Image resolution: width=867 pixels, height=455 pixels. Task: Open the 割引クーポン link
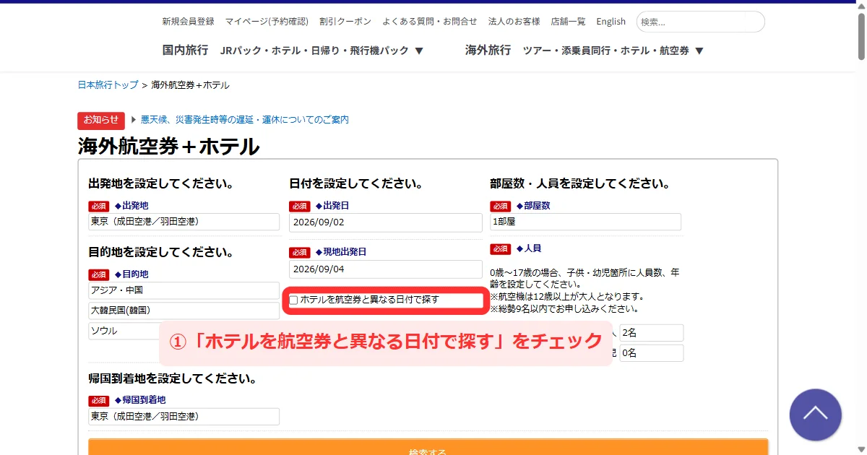click(x=345, y=22)
